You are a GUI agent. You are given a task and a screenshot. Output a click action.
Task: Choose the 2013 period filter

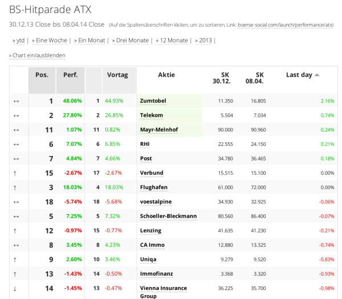207,40
